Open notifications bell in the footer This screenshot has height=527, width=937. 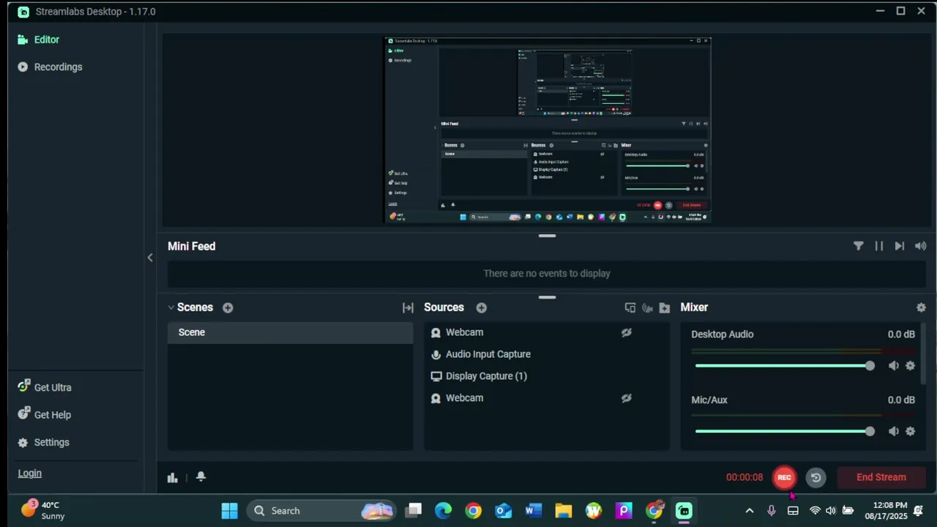click(x=201, y=477)
